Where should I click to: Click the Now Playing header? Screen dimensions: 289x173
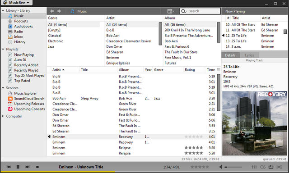tap(235, 11)
